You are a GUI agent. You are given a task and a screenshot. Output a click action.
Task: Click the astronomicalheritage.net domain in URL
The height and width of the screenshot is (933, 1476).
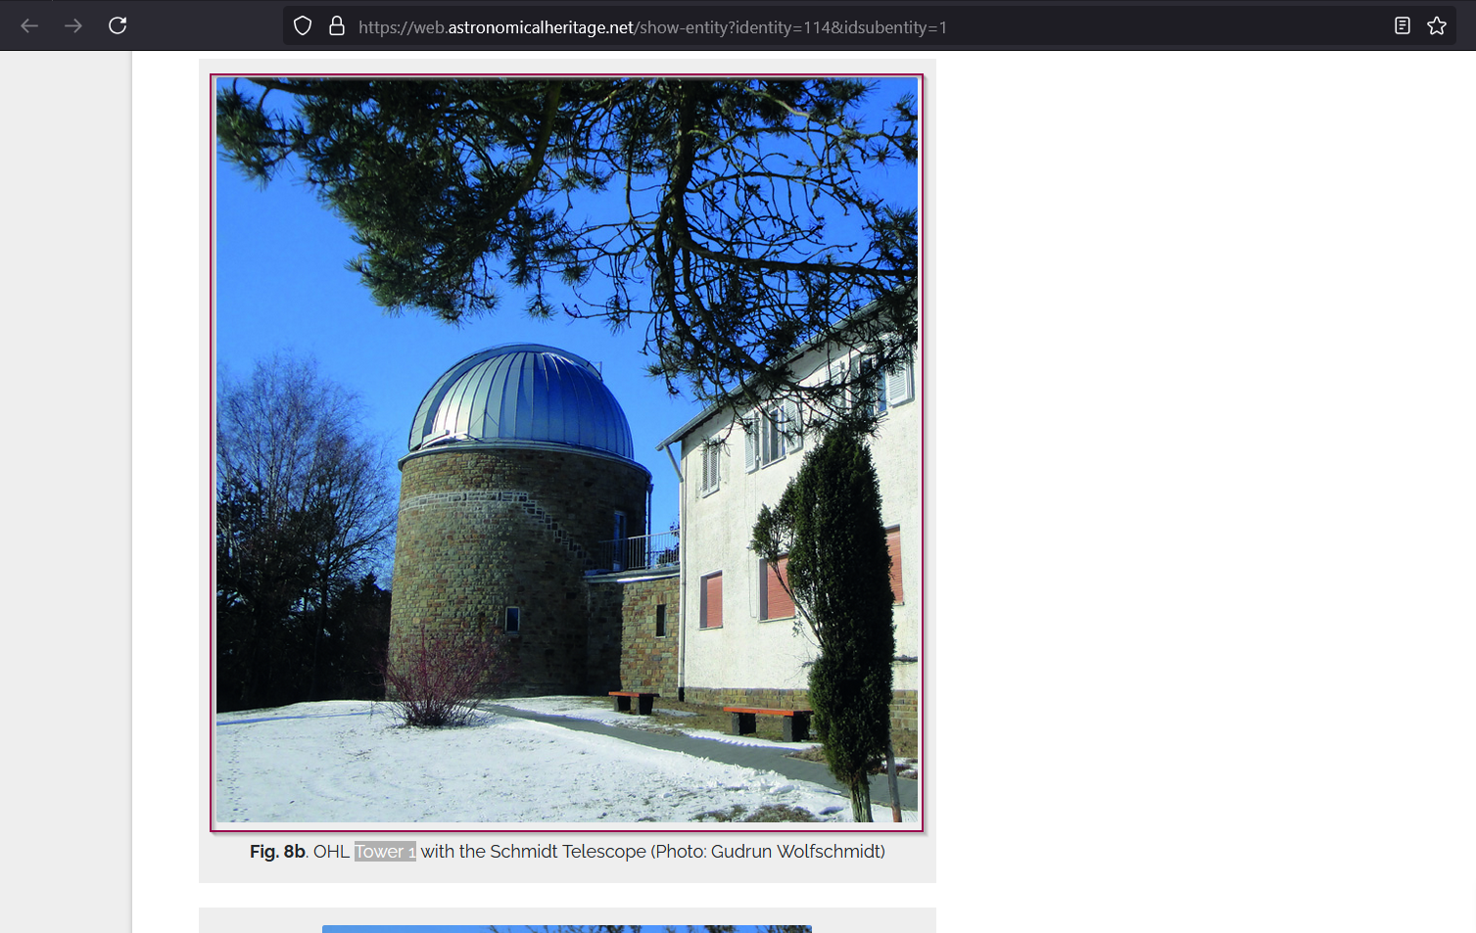(541, 27)
